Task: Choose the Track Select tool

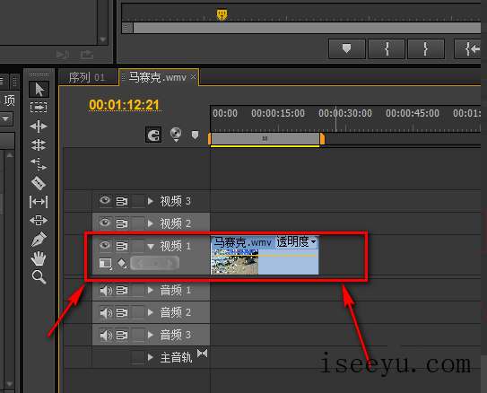Action: coord(39,108)
